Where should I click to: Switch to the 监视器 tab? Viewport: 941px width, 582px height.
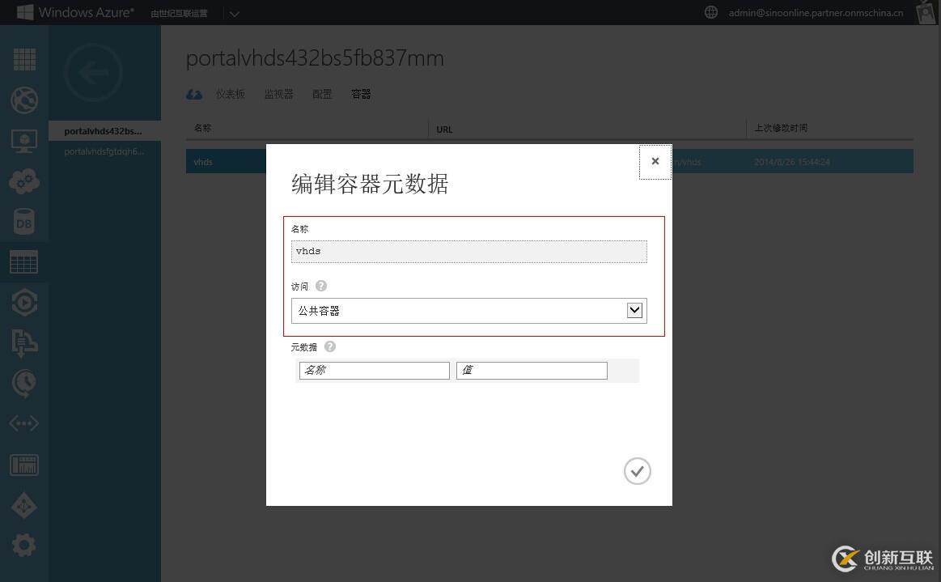279,94
